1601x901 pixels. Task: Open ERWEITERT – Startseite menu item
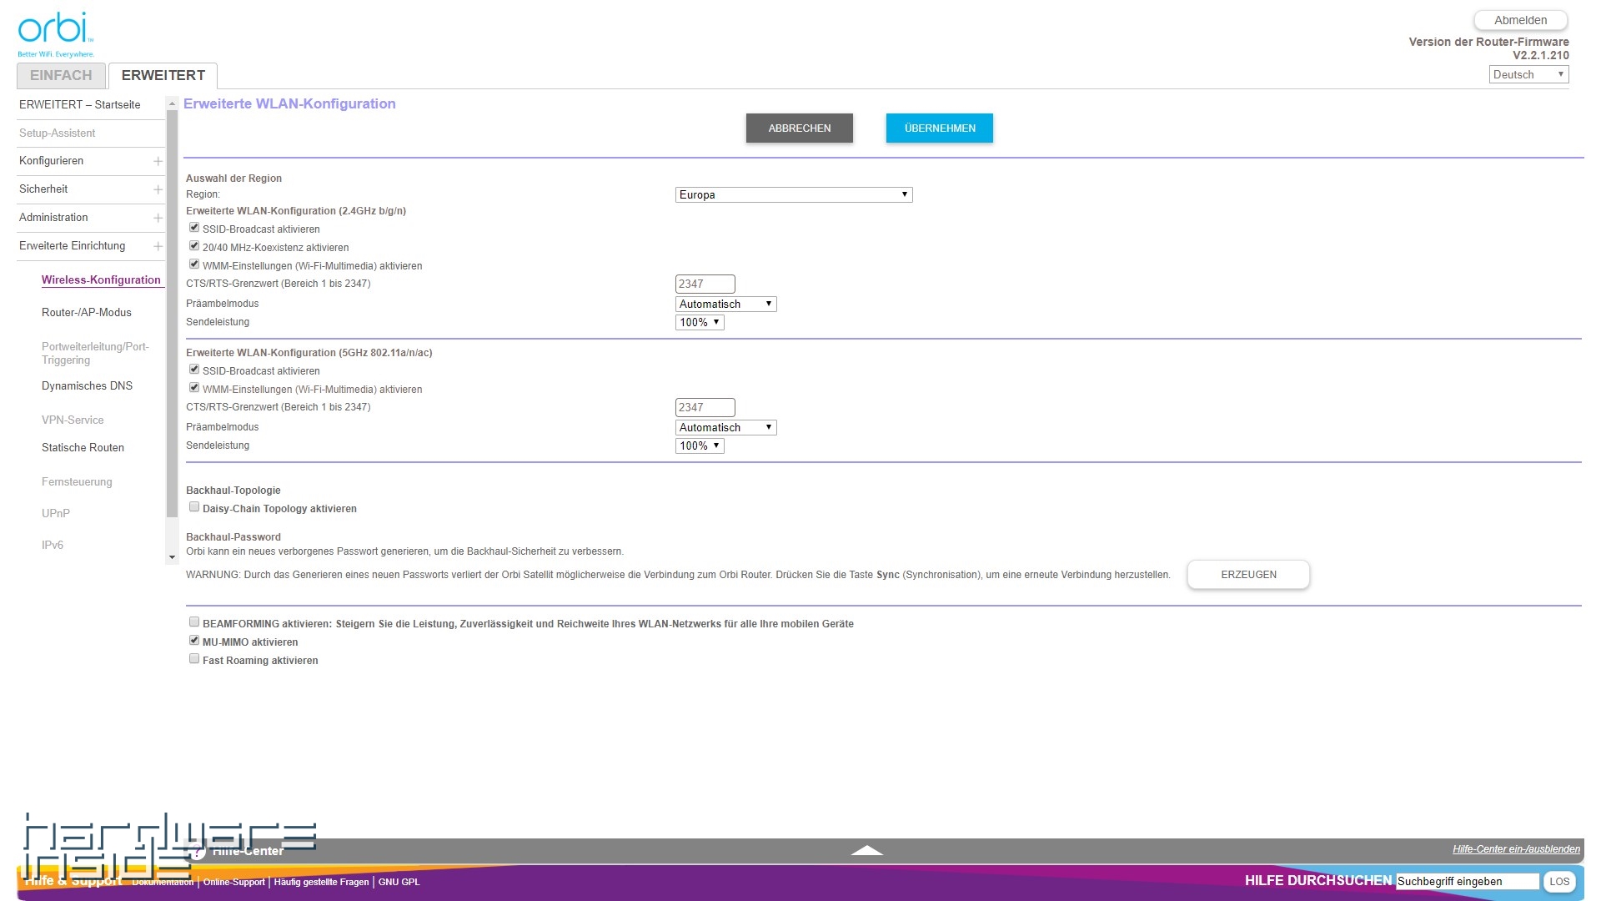click(x=80, y=104)
